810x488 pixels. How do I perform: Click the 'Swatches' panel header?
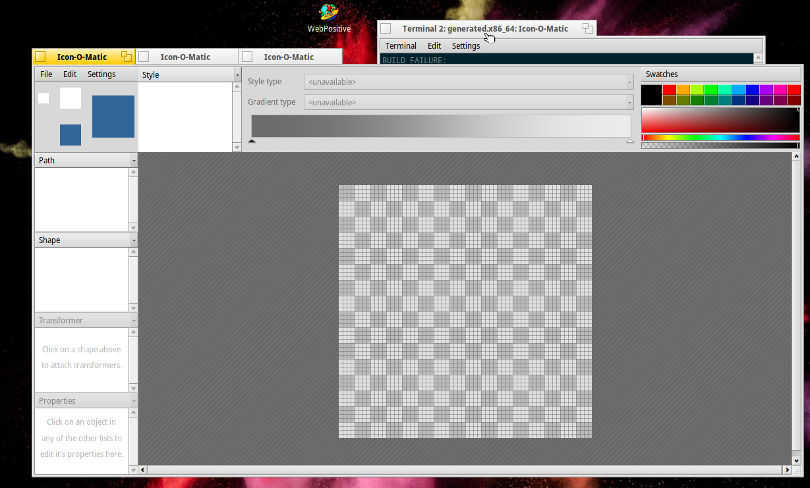(x=720, y=74)
